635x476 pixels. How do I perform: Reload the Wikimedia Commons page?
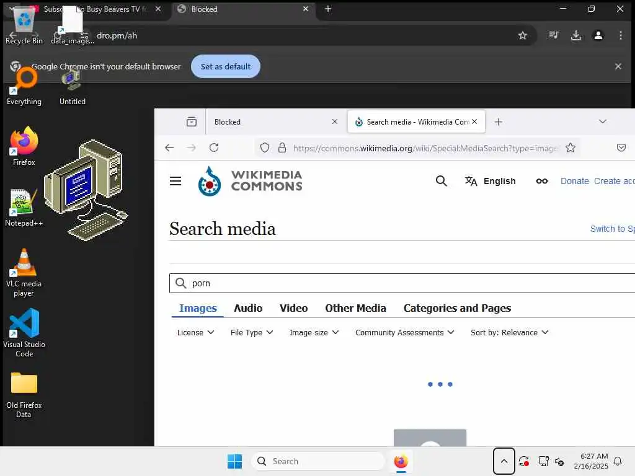(x=214, y=148)
